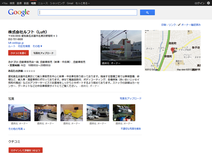Switch to 検索 in top bar

pos(12,3)
